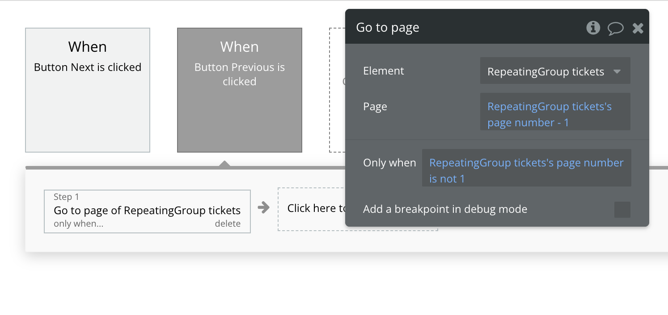This screenshot has height=315, width=668.
Task: Click the 'Only when' label
Action: tap(389, 163)
